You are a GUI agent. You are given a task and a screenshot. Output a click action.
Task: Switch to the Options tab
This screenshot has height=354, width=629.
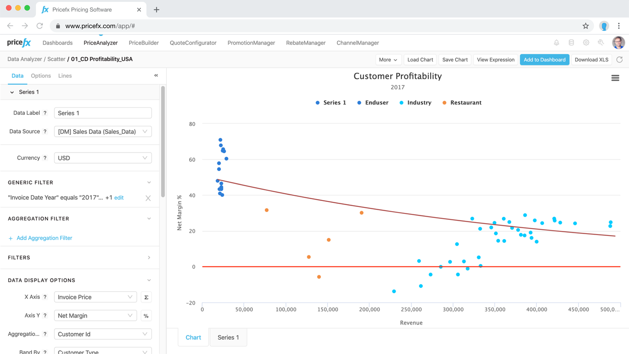tap(41, 76)
